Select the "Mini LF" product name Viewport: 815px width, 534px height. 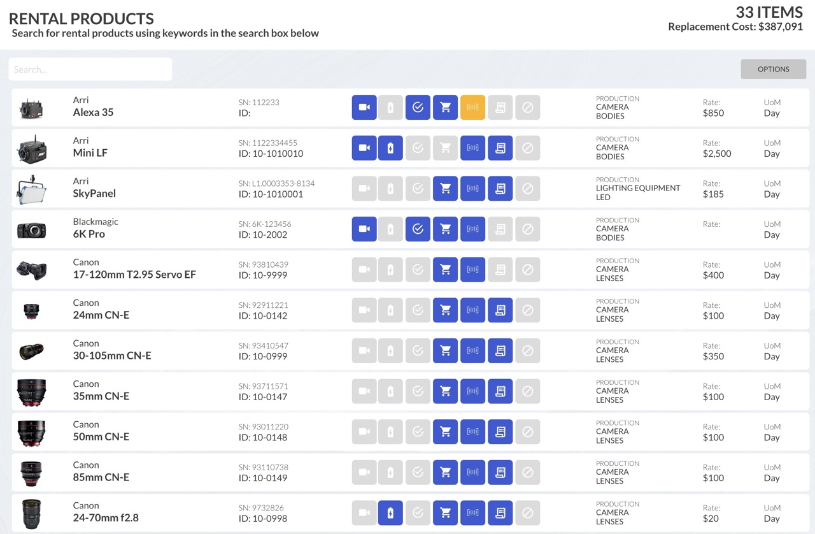point(90,153)
